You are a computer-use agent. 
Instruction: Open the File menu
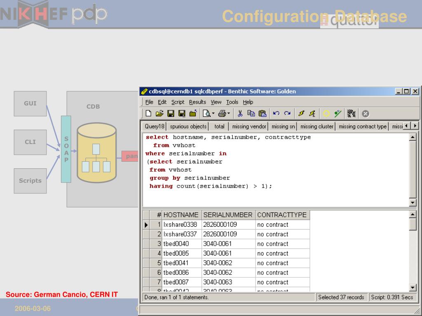coord(149,102)
